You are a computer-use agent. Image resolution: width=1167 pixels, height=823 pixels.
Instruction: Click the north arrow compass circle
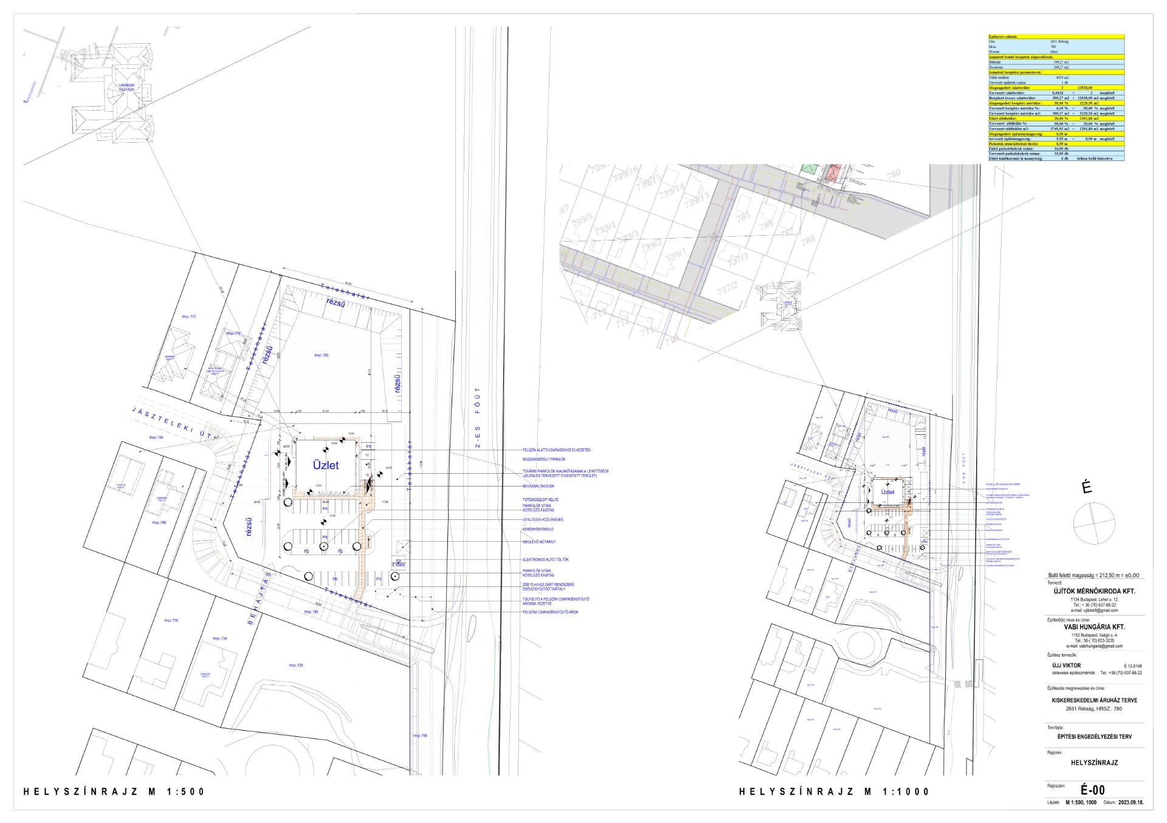1094,522
